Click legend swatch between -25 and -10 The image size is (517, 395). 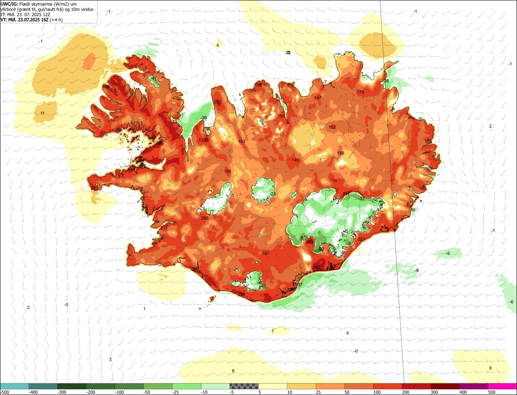[x=187, y=386]
